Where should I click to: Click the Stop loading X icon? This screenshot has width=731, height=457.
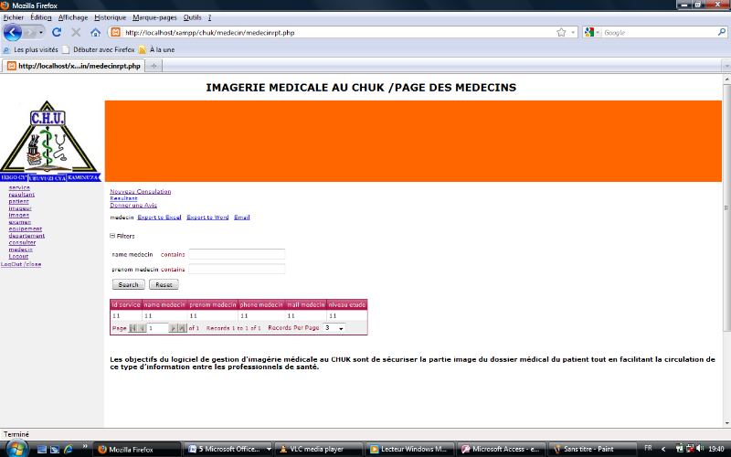pyautogui.click(x=76, y=32)
